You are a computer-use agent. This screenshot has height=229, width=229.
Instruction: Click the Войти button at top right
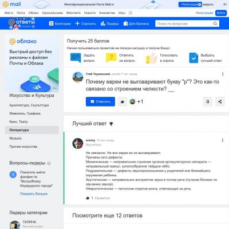click(x=221, y=13)
